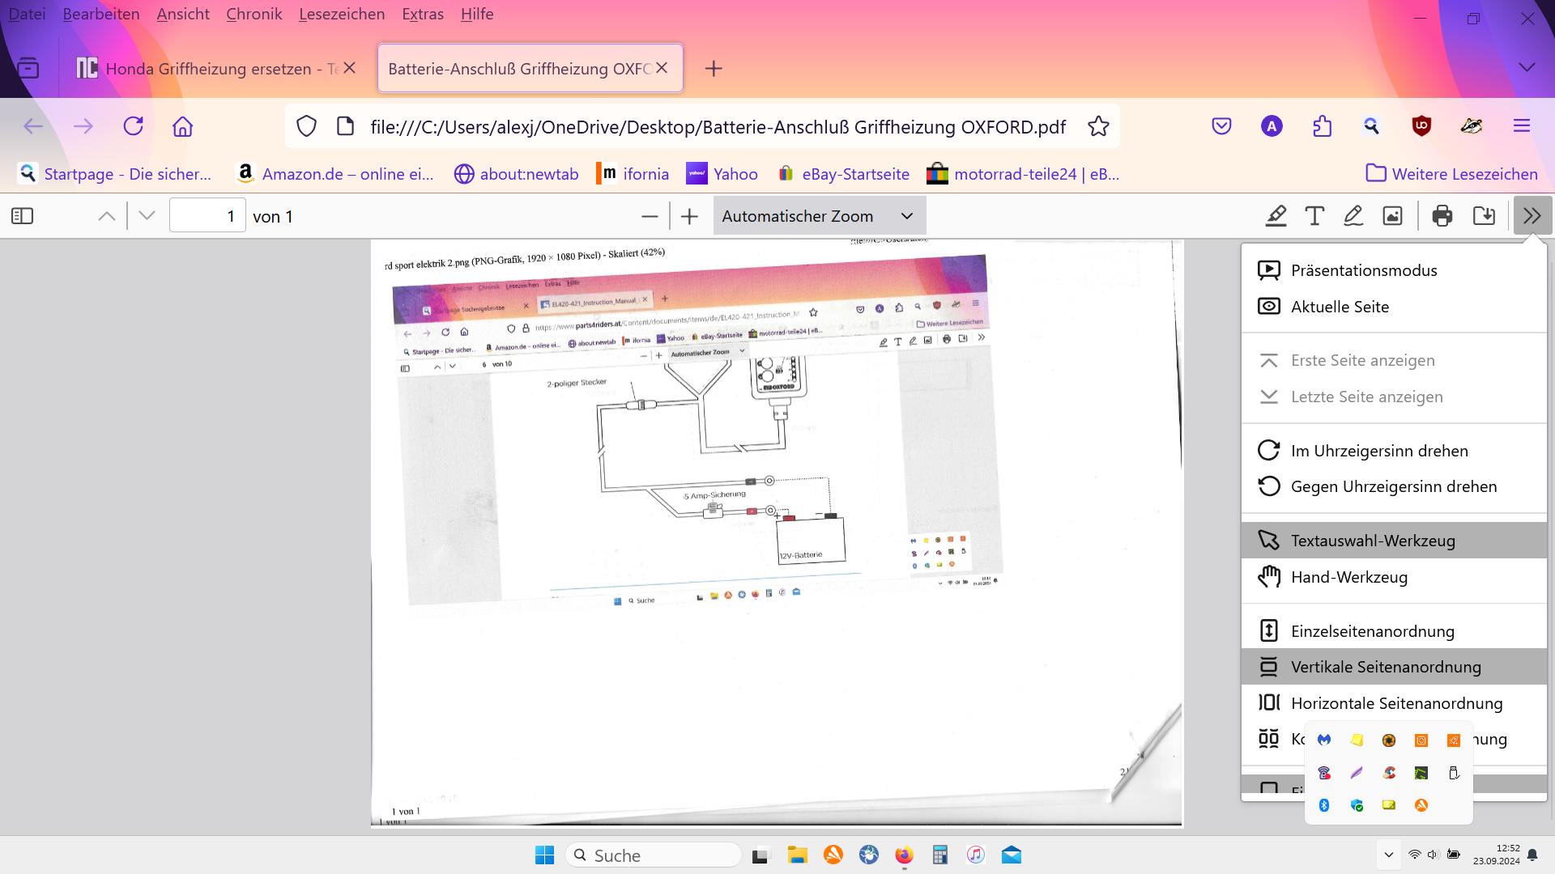Image resolution: width=1555 pixels, height=874 pixels.
Task: Open the Datei menu
Action: 27,14
